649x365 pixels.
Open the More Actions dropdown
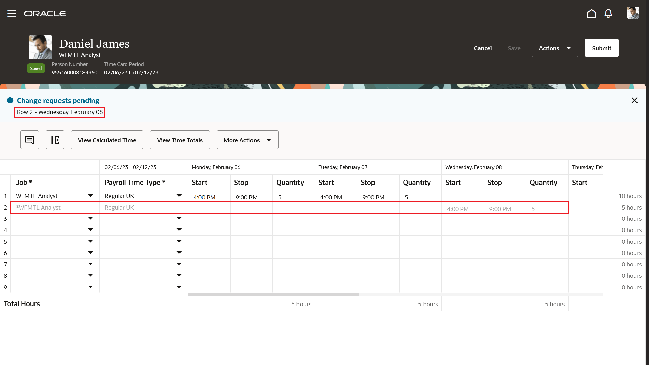(x=247, y=140)
